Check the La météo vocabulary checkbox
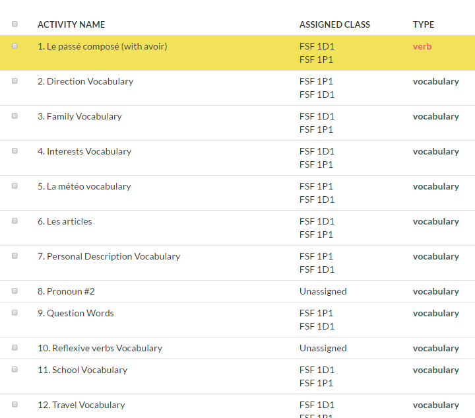475x418 pixels. 15,186
